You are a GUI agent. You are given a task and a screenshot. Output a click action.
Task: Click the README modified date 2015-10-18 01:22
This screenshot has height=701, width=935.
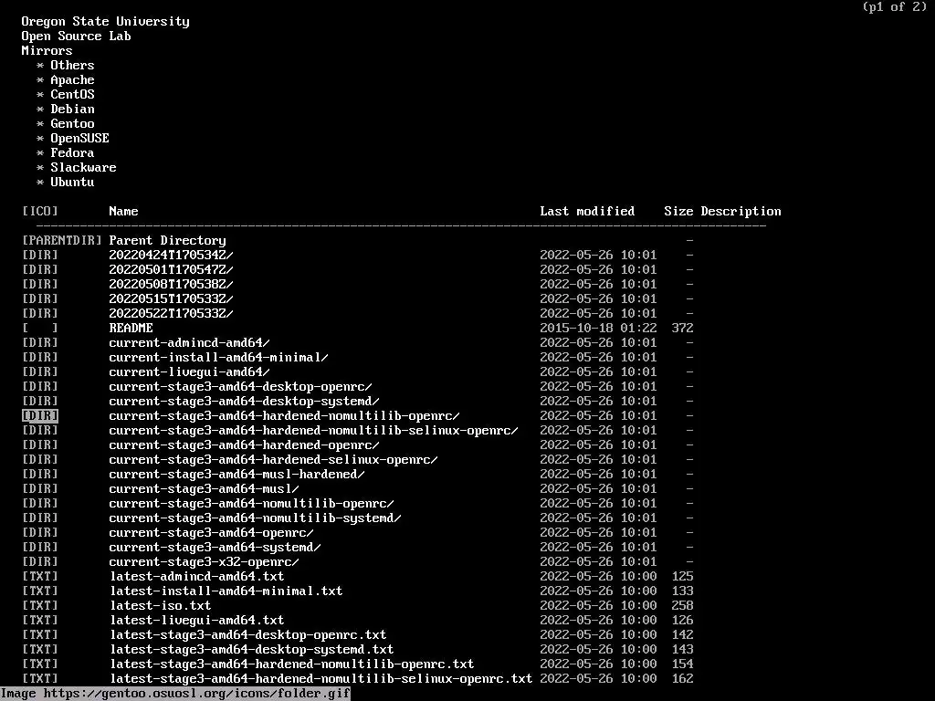598,328
